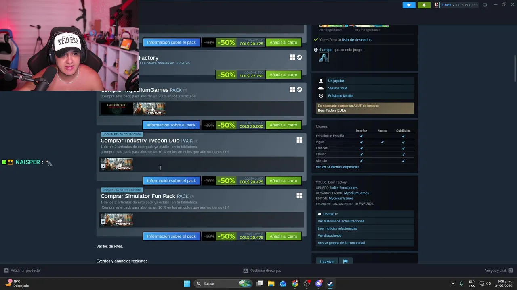Open the Beer Factory EULA notice
This screenshot has height=290, width=517.
365,108
